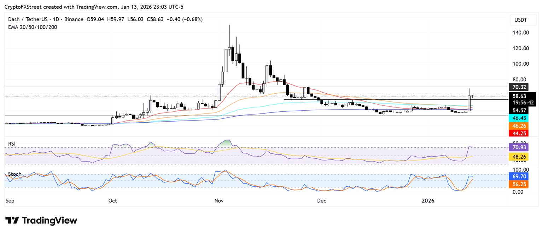Select the 58.63 current price tag

coord(519,96)
